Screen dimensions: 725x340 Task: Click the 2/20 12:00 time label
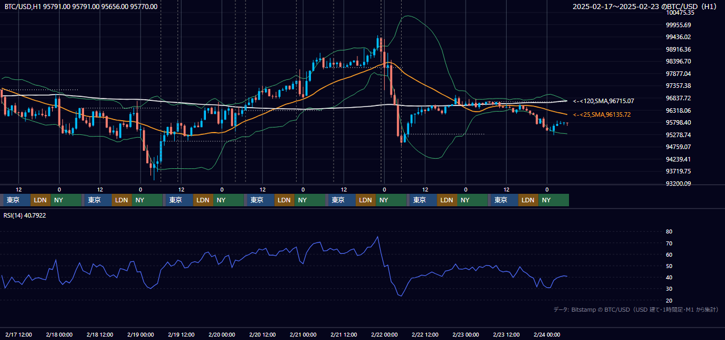click(263, 334)
